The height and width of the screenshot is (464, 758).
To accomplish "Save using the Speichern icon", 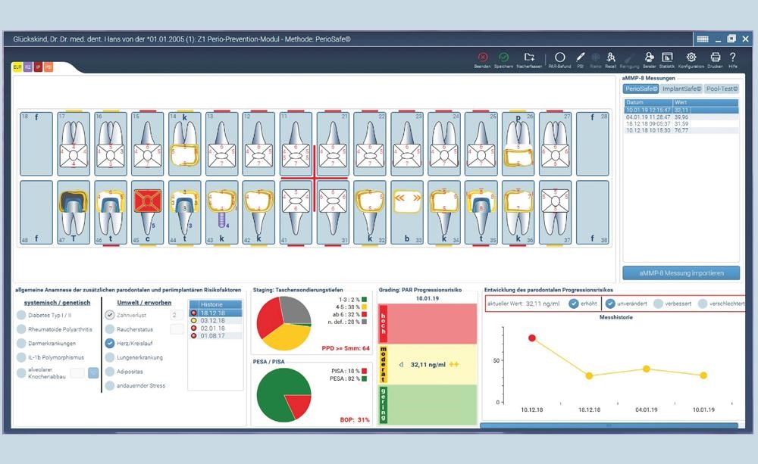I will click(503, 58).
